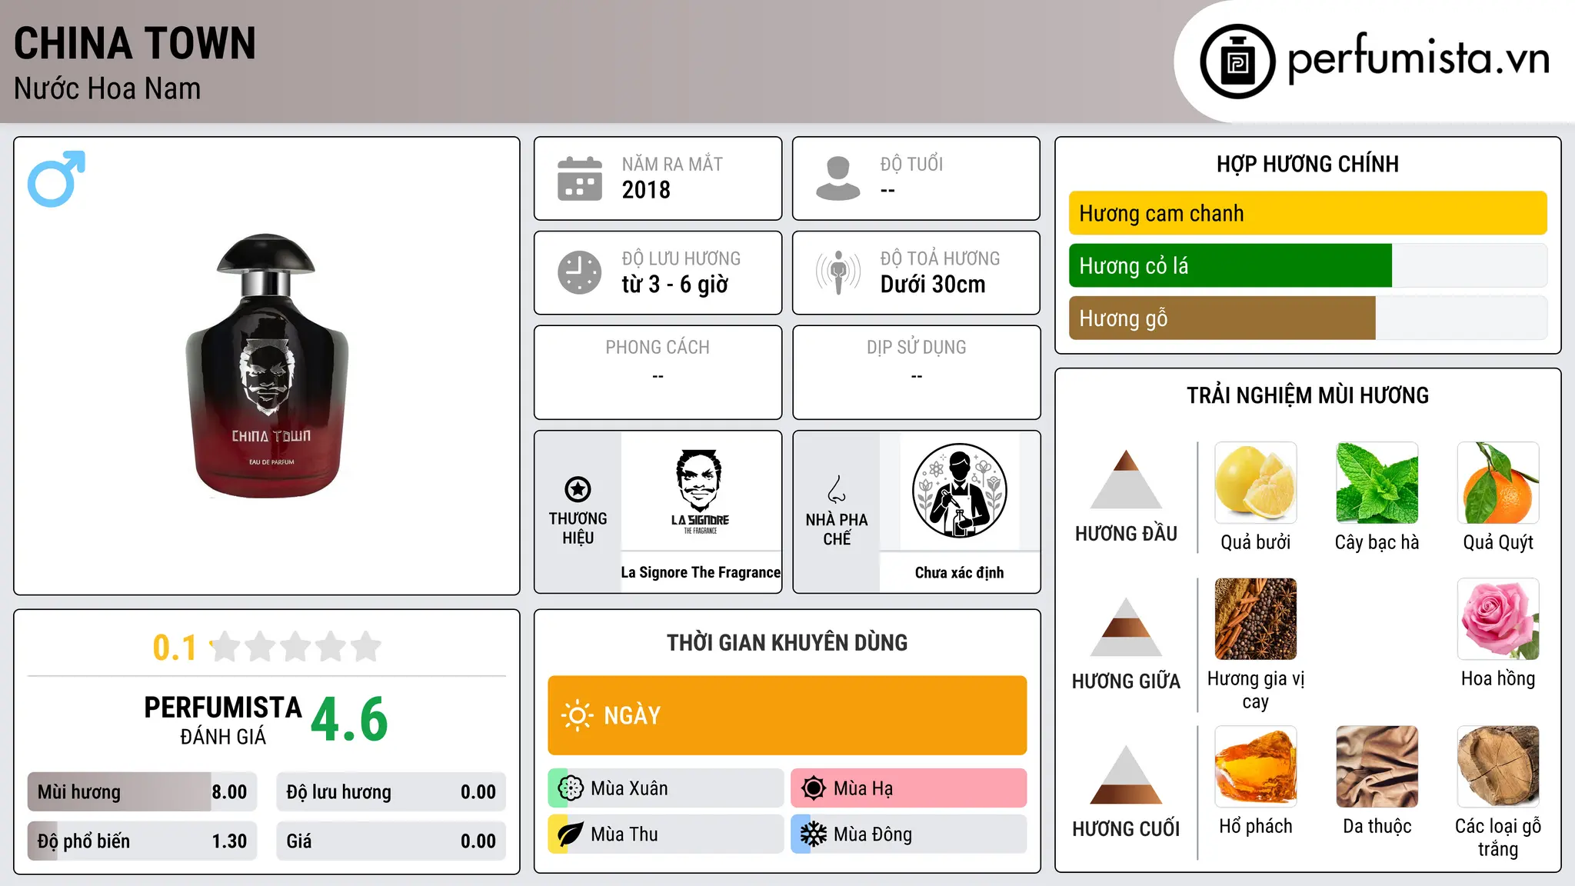Click the Cây bạc hà note caption
Image resolution: width=1575 pixels, height=886 pixels.
pos(1377,542)
